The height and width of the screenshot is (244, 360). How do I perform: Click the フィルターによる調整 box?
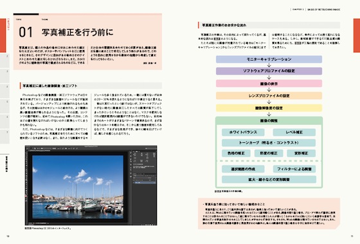tap(294, 169)
